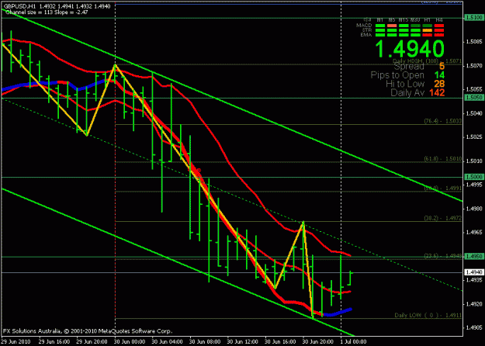The height and width of the screenshot is (346, 485).
Task: Click the EMA row label
Action: pos(366,35)
